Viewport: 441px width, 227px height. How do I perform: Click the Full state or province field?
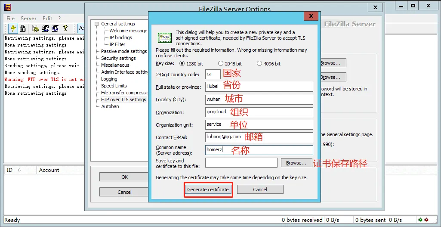[x=259, y=87]
